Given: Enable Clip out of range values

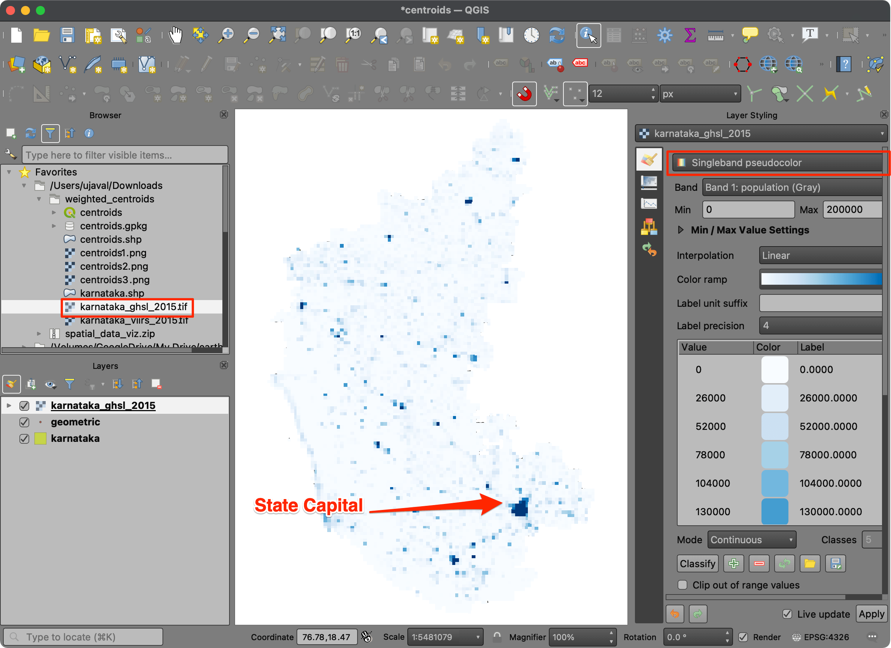Looking at the screenshot, I should pos(682,585).
